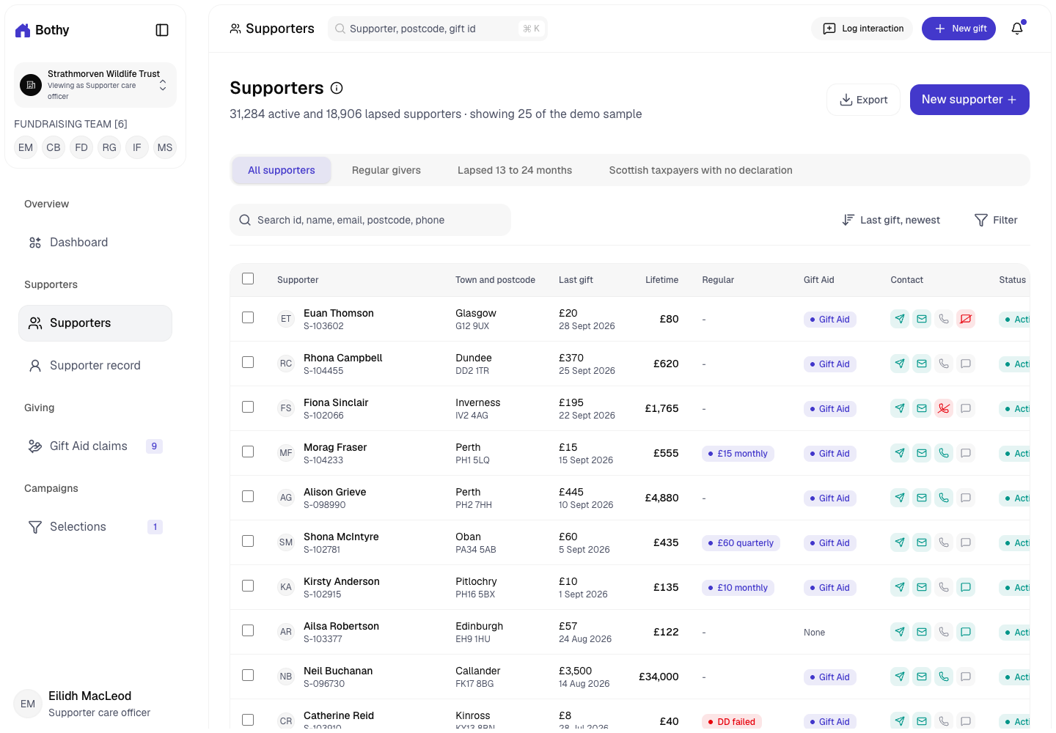Click the Log interaction button
The image size is (1056, 733).
tap(862, 29)
